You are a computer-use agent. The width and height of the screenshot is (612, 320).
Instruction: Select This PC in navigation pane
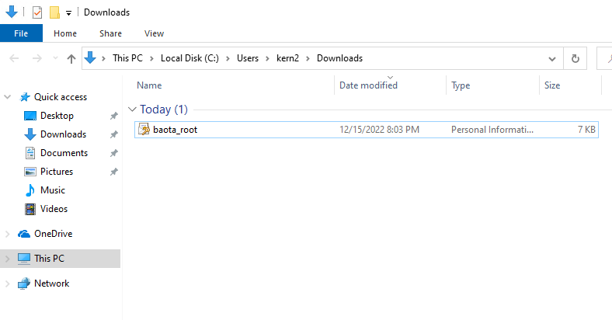[x=49, y=259]
